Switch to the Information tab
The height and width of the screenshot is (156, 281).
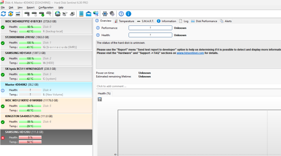[166, 21]
